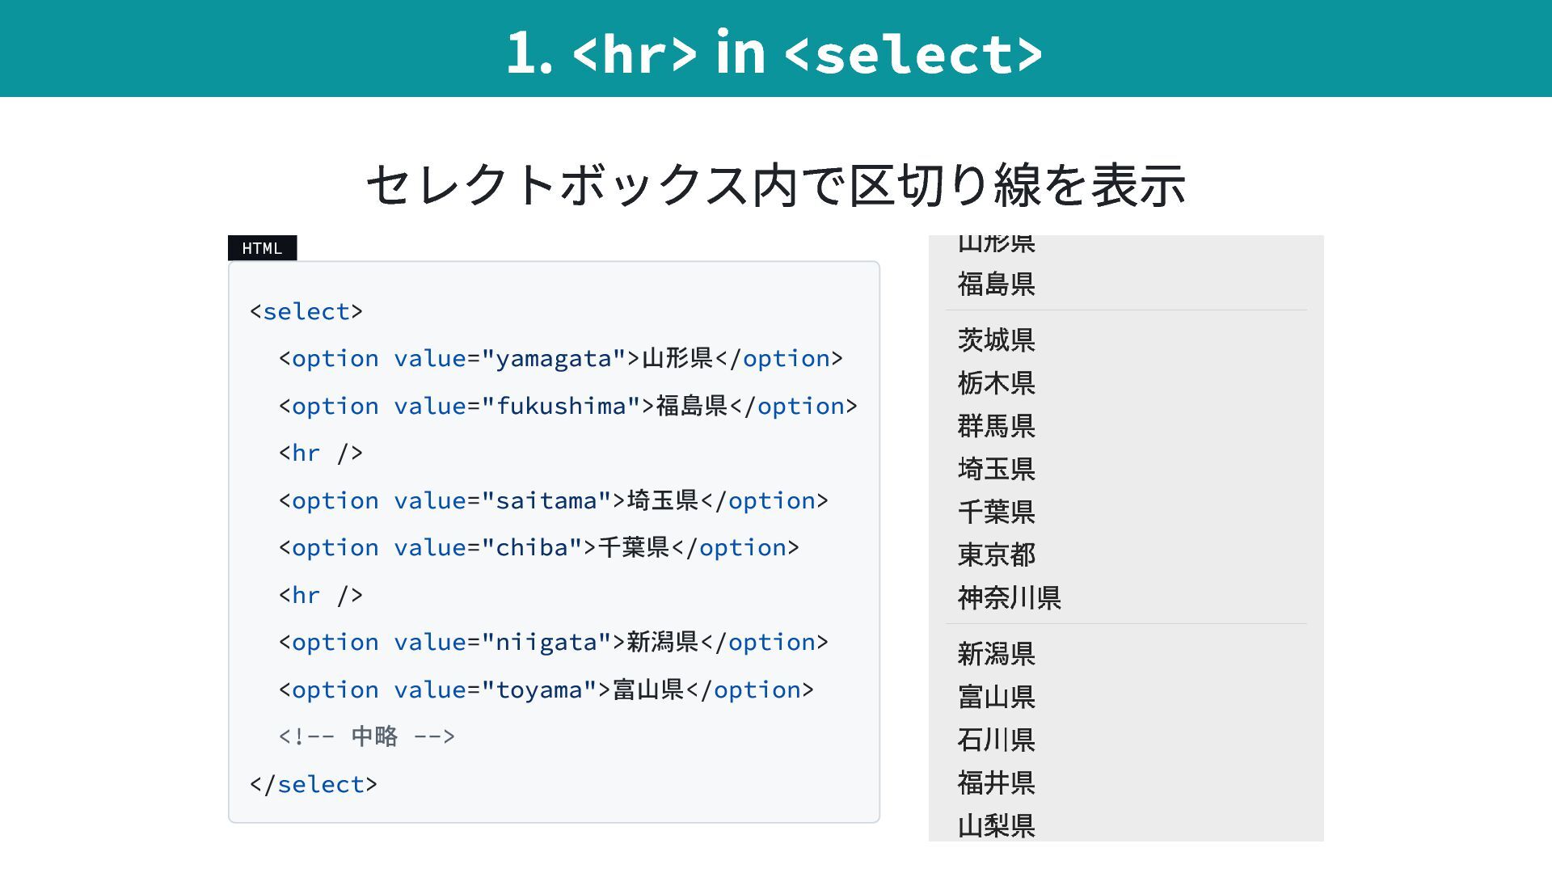Viewport: 1552px width, 873px height.
Task: Select 埼玉県 option in the list
Action: coord(996,469)
